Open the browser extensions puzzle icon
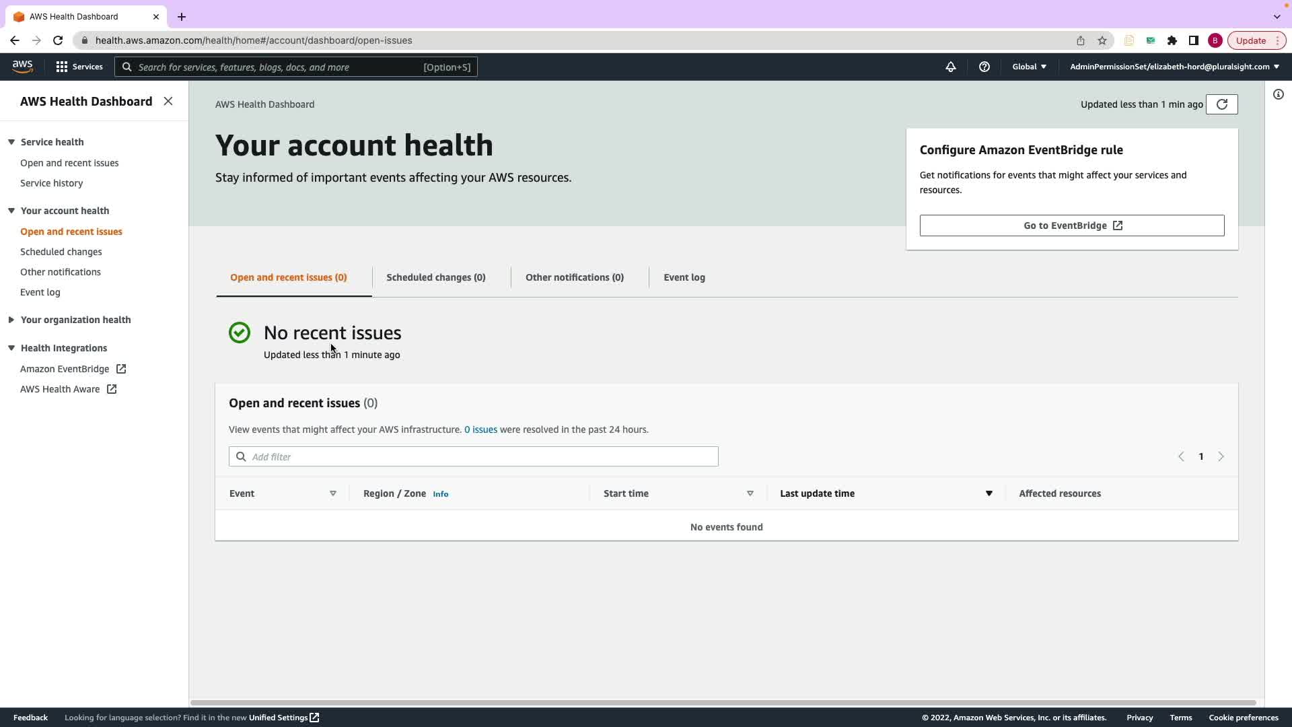The width and height of the screenshot is (1292, 727). pyautogui.click(x=1172, y=40)
